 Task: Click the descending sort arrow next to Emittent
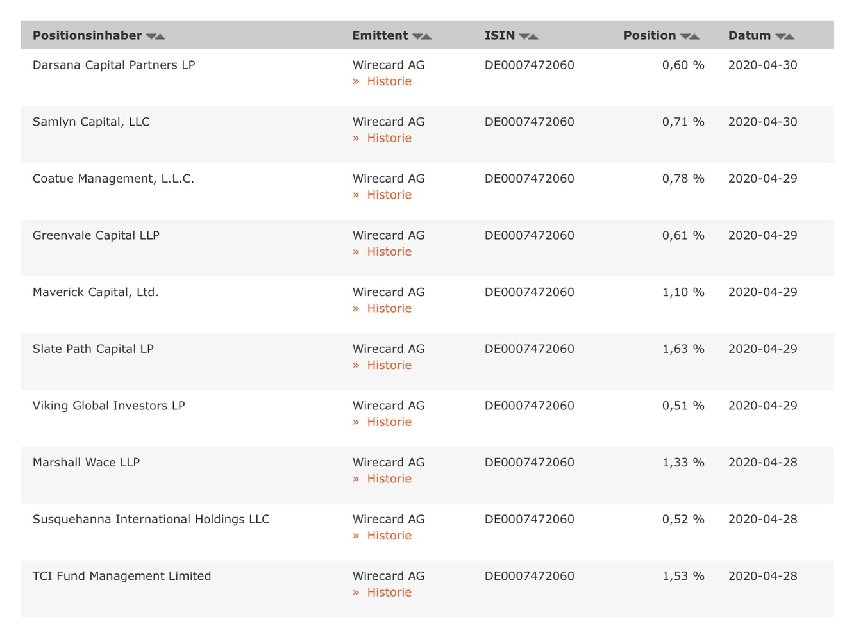click(x=419, y=37)
